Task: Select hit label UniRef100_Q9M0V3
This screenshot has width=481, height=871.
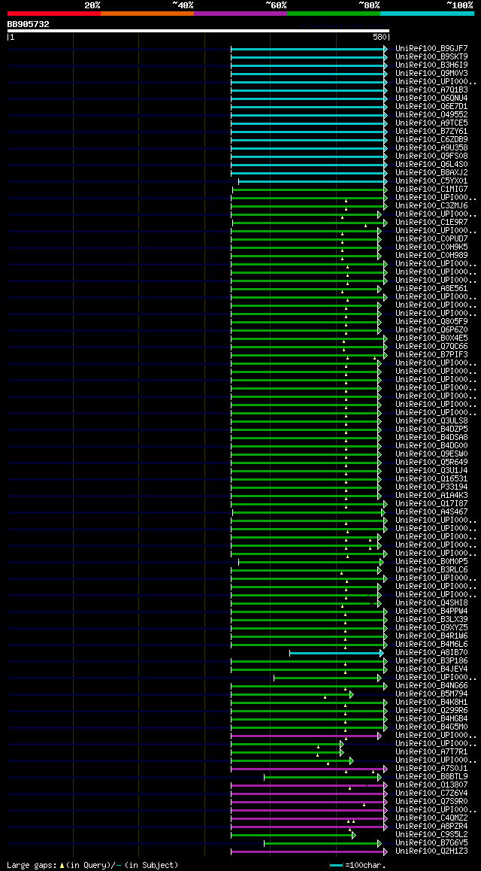Action: (431, 73)
